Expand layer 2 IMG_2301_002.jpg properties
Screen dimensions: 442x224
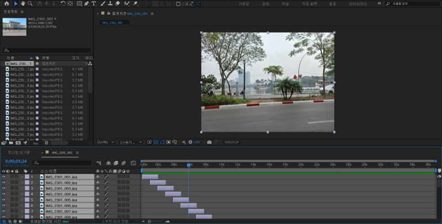[x=22, y=183]
